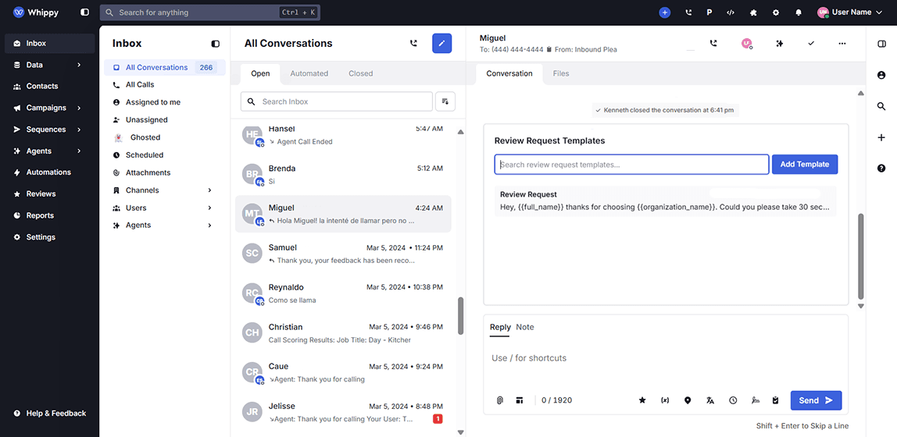Viewport: 897px width, 437px height.
Task: Open the translate icon in reply toolbar
Action: [x=710, y=400]
